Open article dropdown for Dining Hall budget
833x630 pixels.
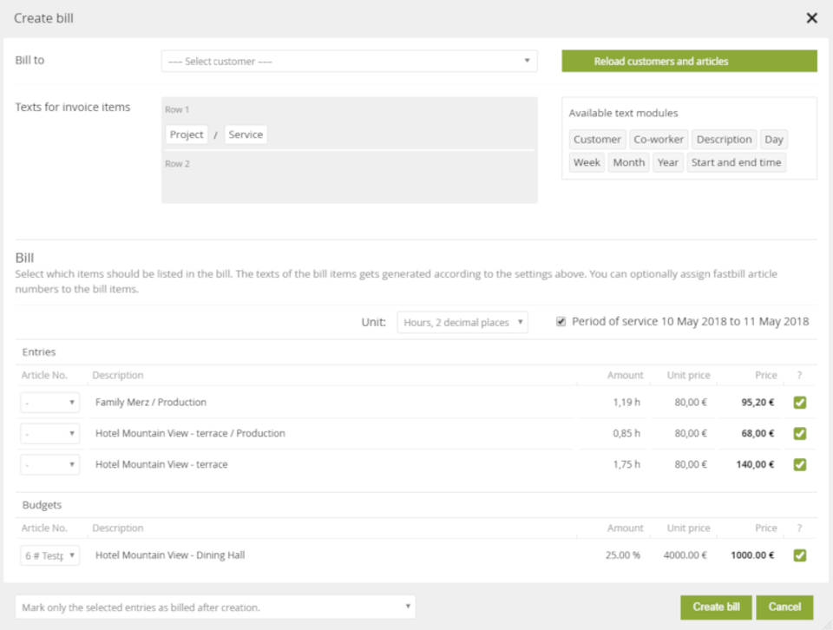point(50,555)
